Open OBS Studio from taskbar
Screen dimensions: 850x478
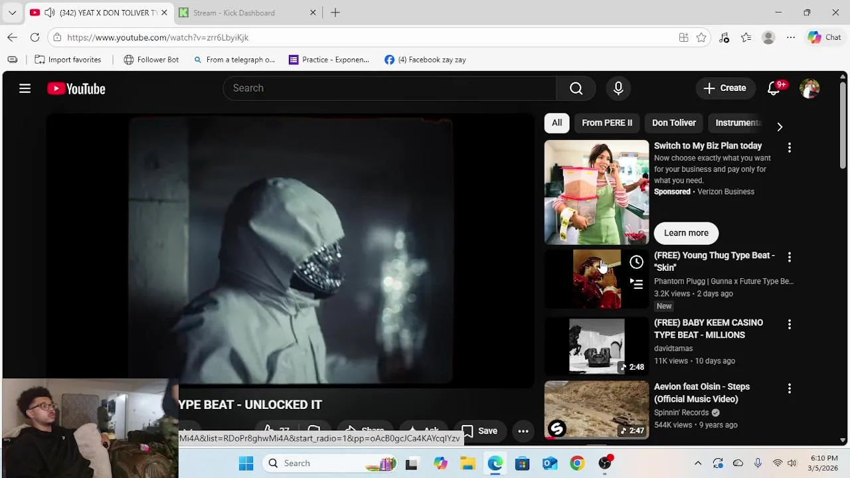605,463
